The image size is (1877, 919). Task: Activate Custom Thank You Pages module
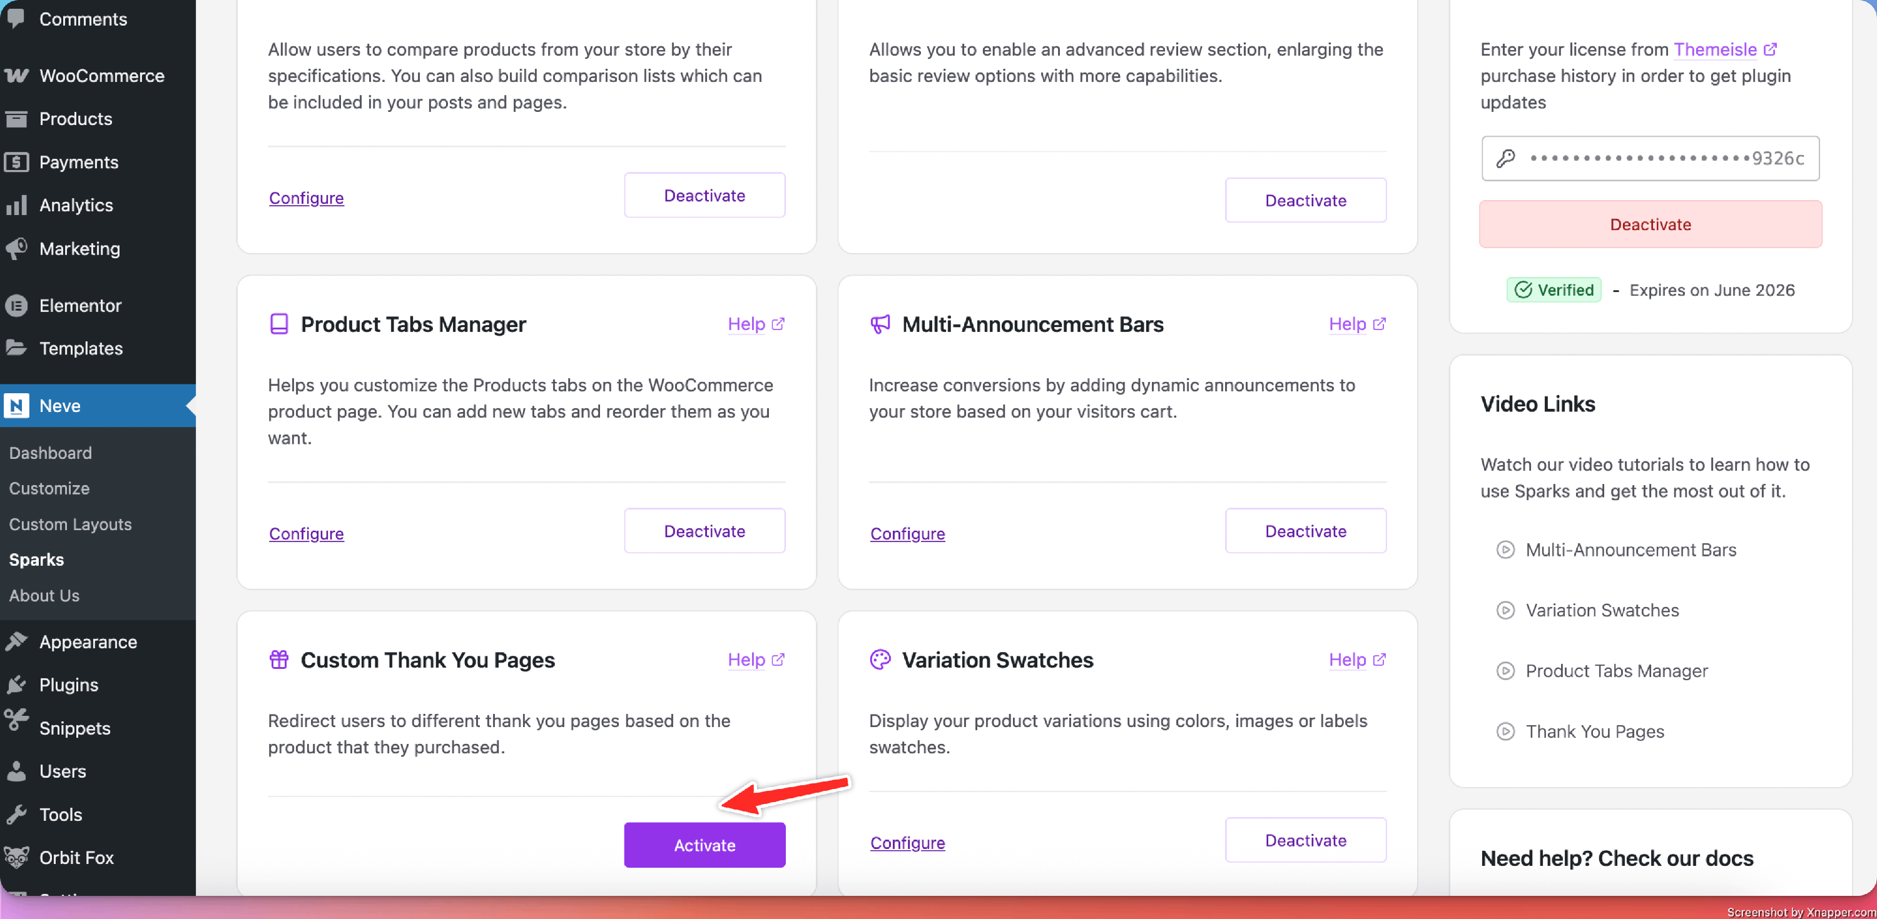(704, 845)
